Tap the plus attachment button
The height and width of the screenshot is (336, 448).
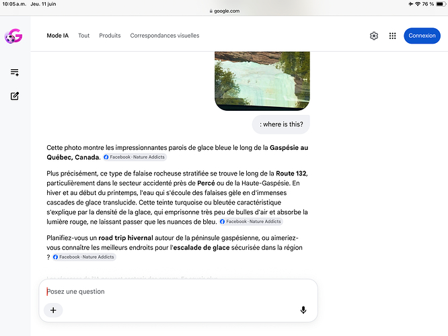pyautogui.click(x=53, y=310)
